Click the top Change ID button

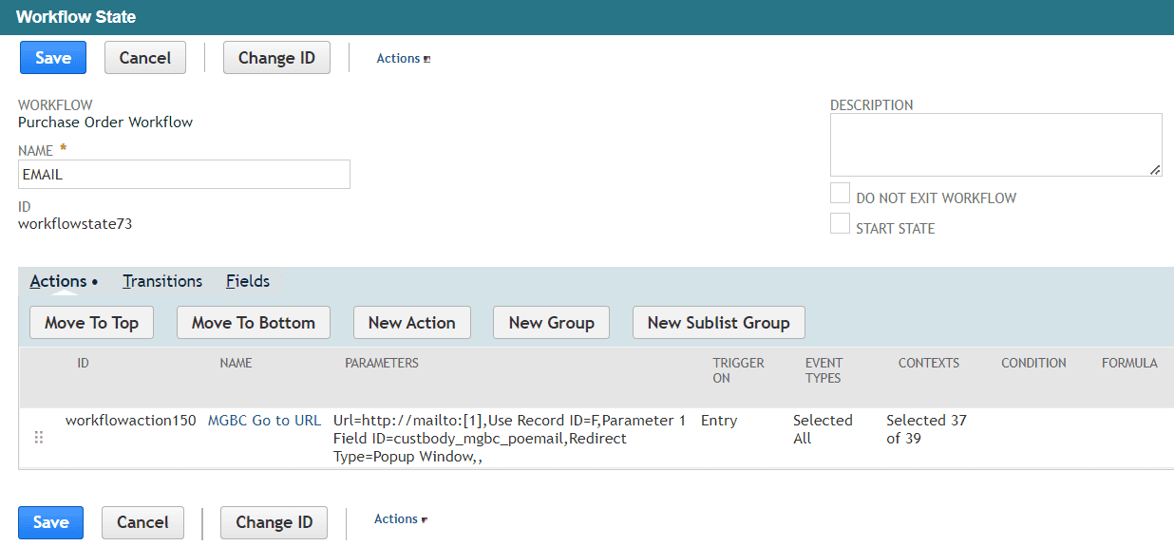click(276, 58)
